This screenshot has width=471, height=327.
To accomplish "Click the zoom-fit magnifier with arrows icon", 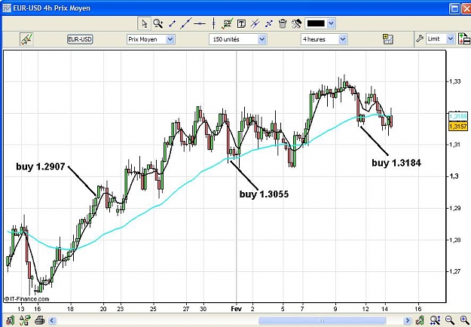I will pos(435,320).
